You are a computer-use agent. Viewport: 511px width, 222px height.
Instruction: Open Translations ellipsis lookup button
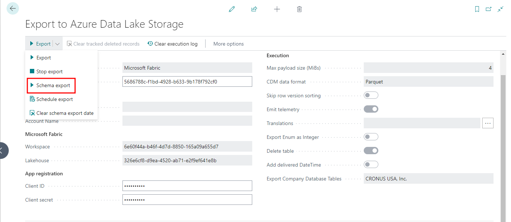pyautogui.click(x=488, y=123)
